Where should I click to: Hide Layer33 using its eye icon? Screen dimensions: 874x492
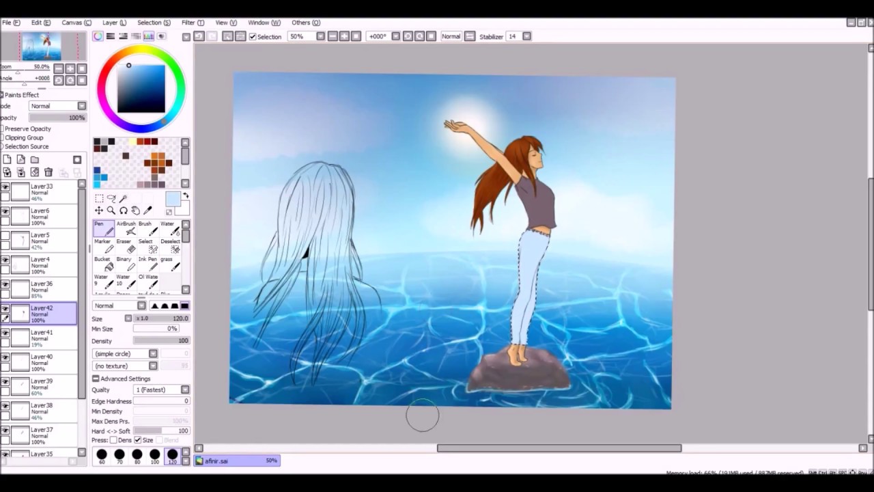(5, 187)
